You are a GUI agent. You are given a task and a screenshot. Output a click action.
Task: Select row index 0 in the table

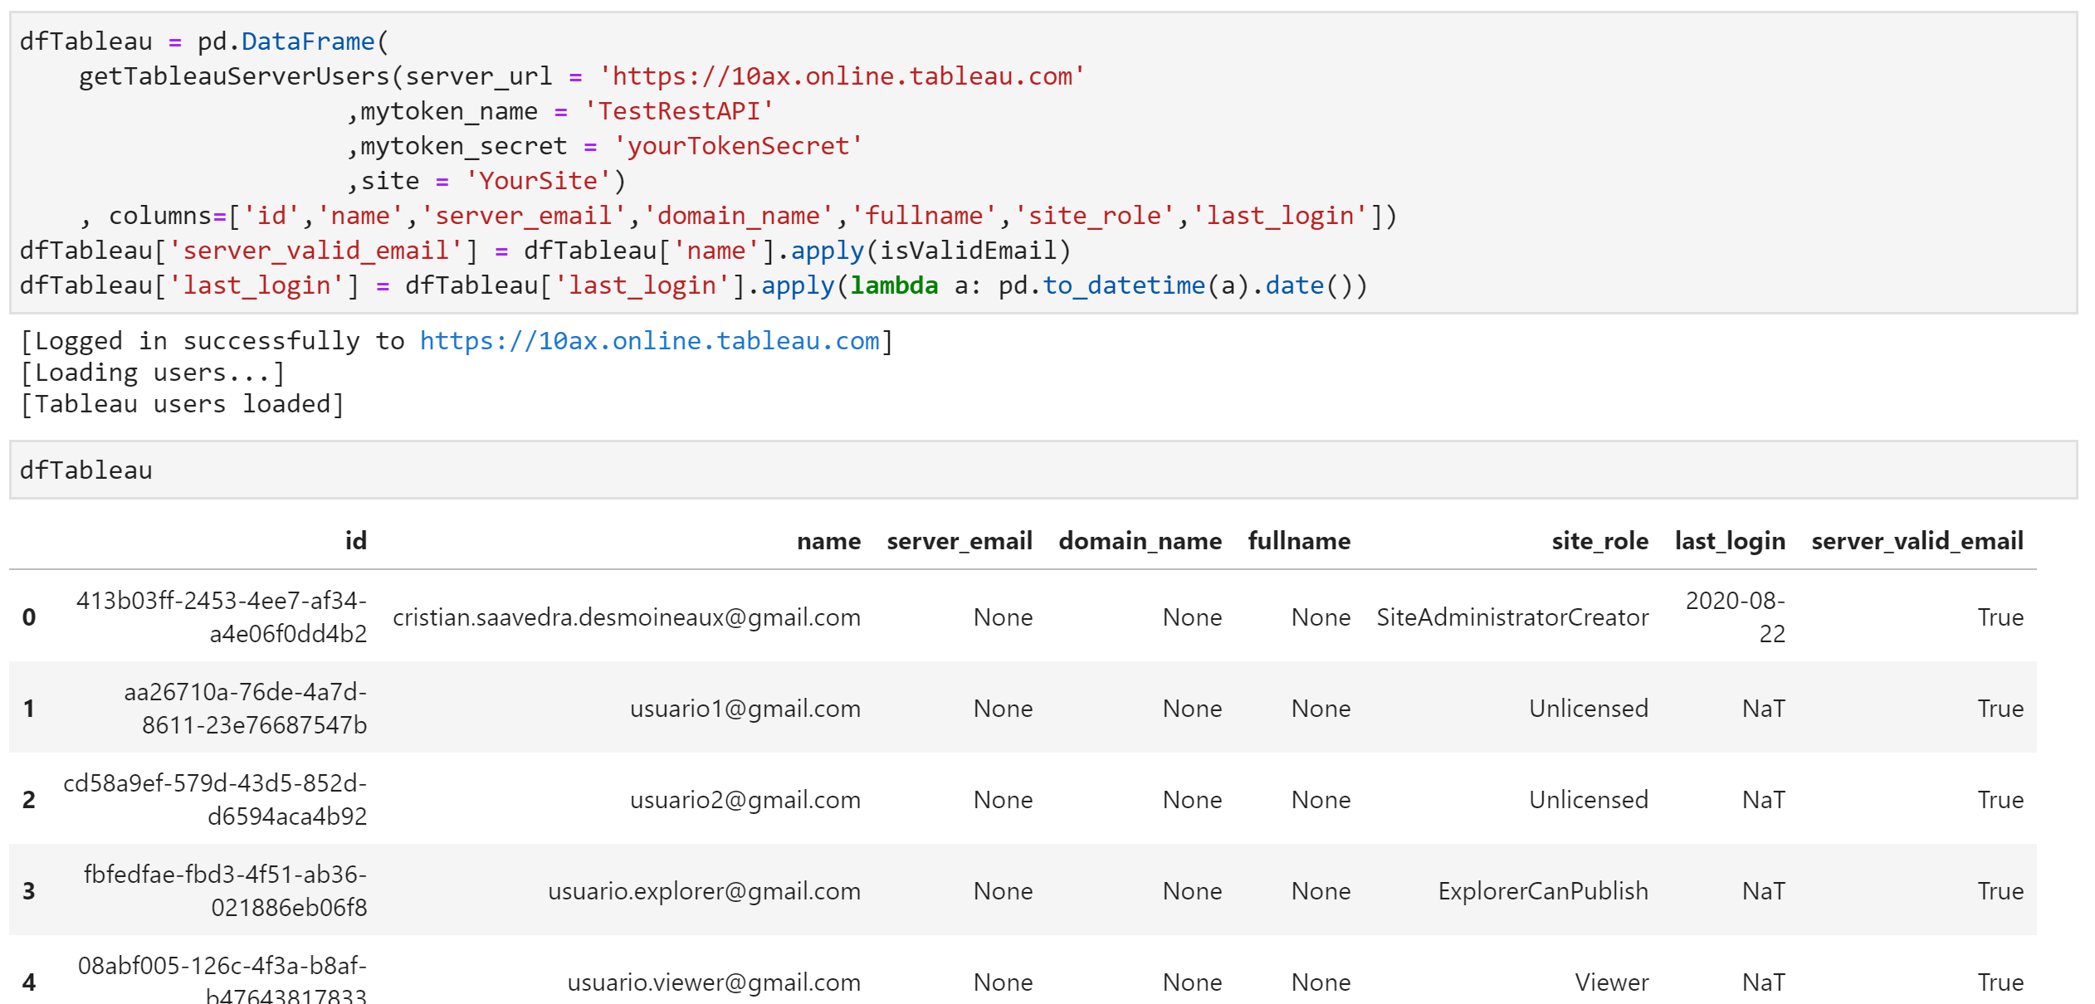point(29,617)
